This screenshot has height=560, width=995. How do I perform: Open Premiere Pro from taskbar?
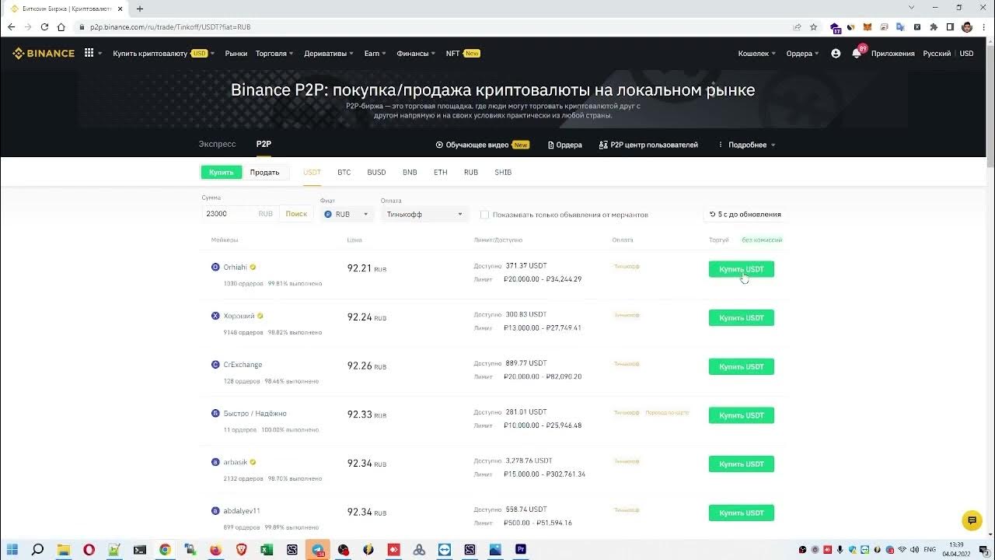[x=521, y=549]
